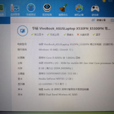The height and width of the screenshot is (114, 114).
Task: Click the Windows 10 64位 DirectX 12 value
Action: point(56,50)
